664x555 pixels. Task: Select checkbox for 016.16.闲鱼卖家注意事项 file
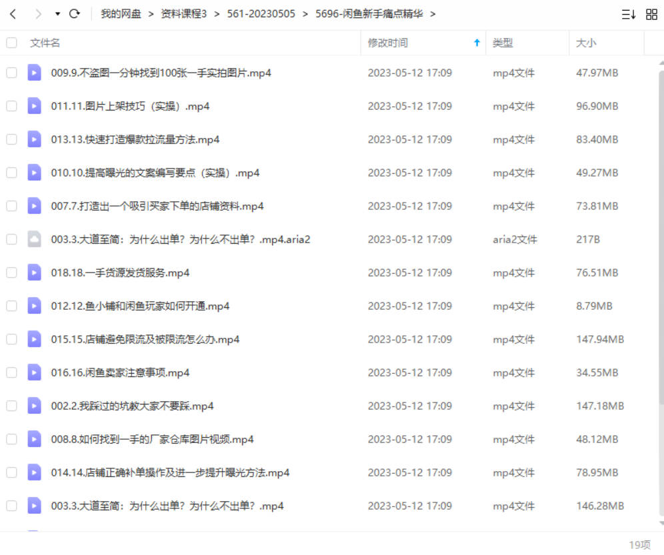[x=11, y=372]
